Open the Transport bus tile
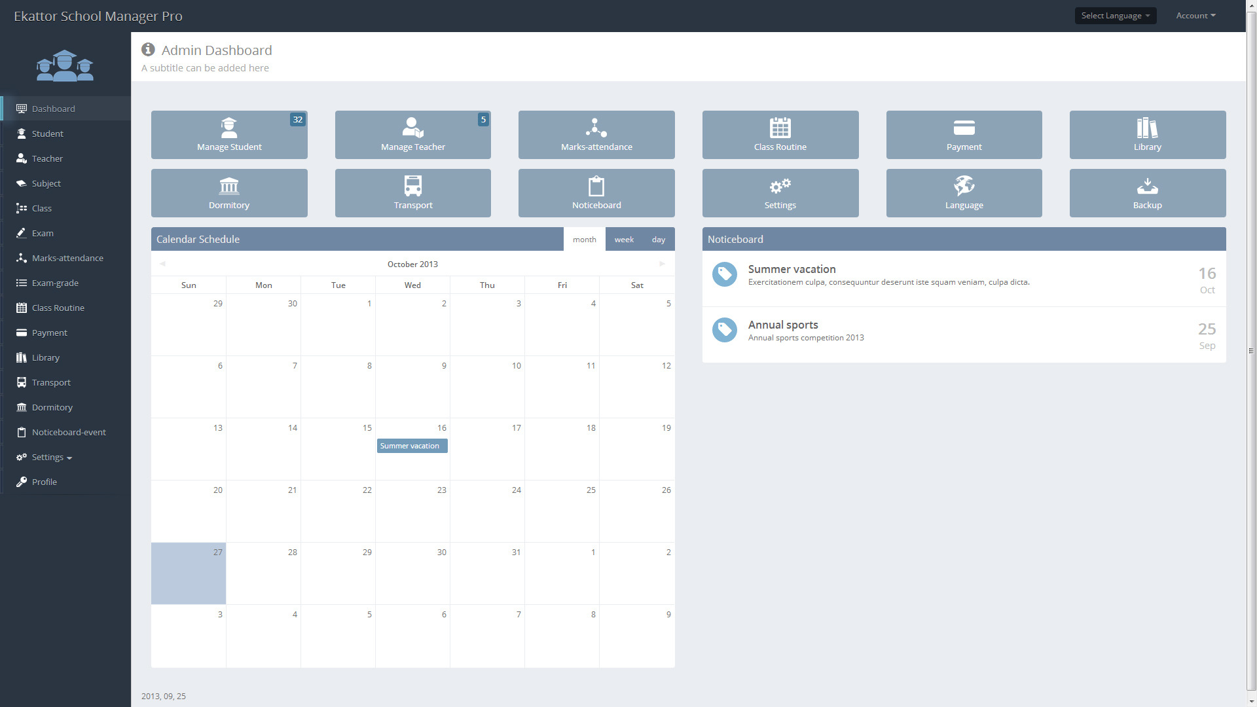1257x707 pixels. [412, 193]
